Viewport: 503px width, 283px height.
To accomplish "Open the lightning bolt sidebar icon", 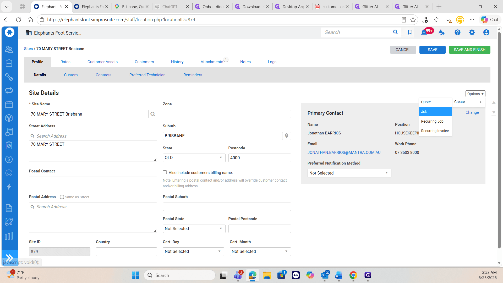I will 9,187.
